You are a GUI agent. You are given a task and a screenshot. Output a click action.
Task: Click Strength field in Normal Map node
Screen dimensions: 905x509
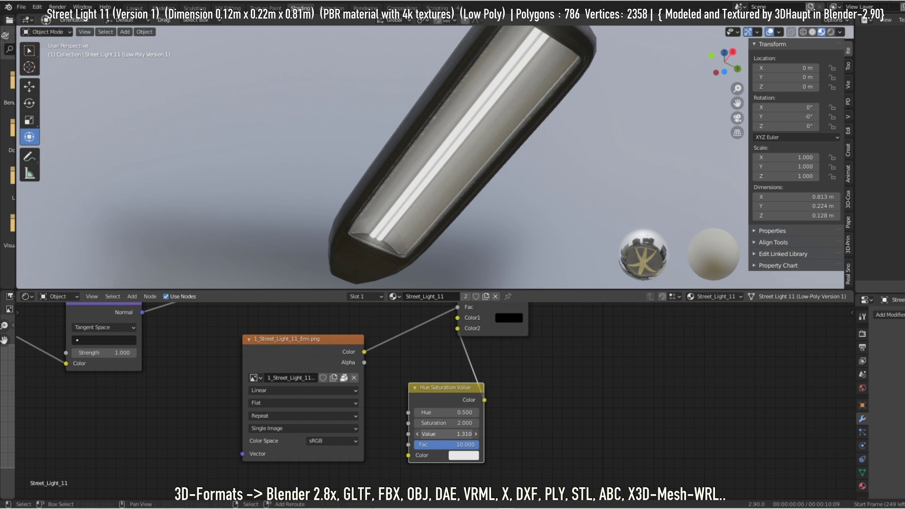click(x=104, y=353)
